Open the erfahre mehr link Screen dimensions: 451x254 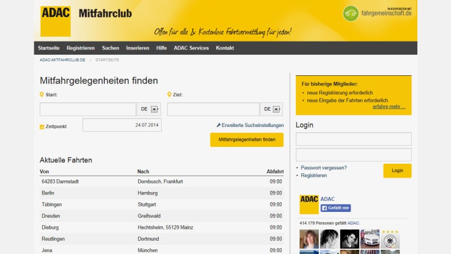388,107
